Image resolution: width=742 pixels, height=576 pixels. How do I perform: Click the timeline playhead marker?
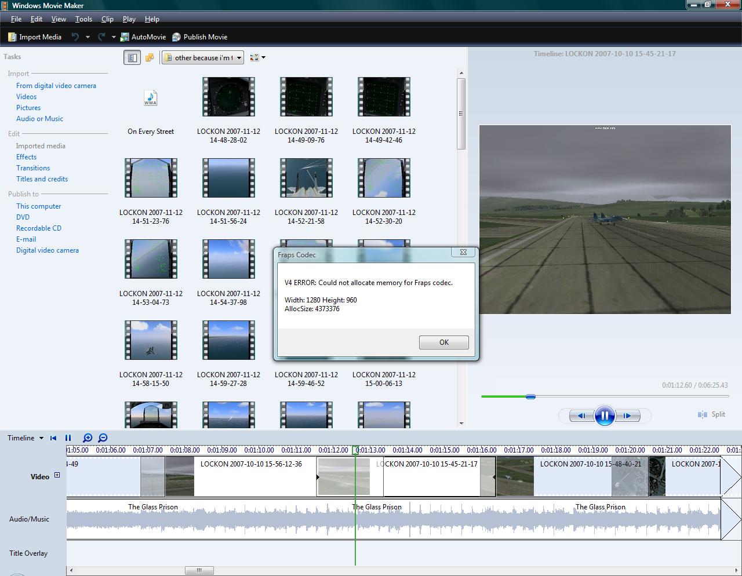pos(355,450)
